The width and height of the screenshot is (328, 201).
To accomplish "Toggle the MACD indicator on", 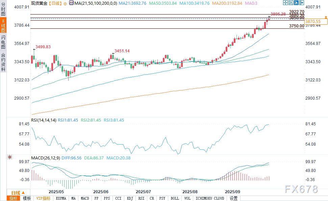I will 85,198.
